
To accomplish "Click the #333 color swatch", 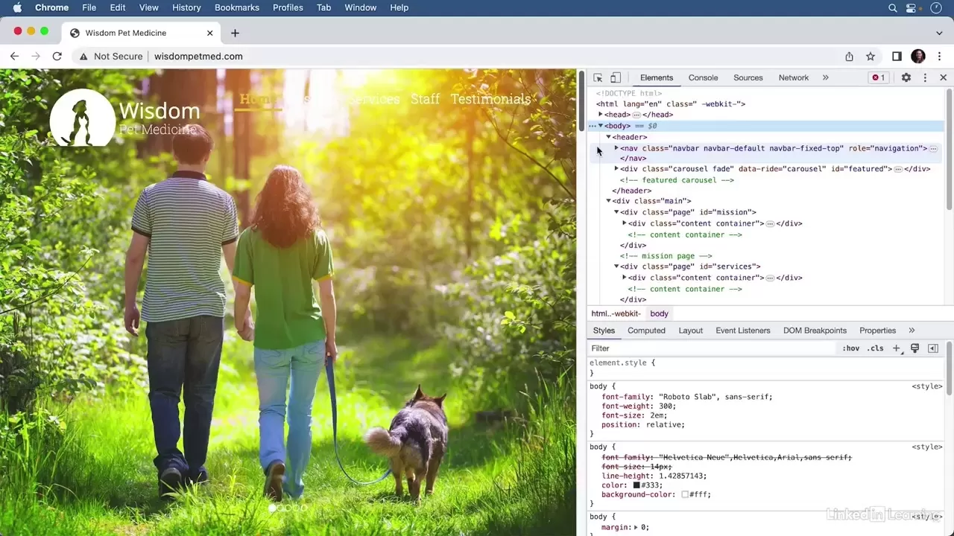I will 636,485.
